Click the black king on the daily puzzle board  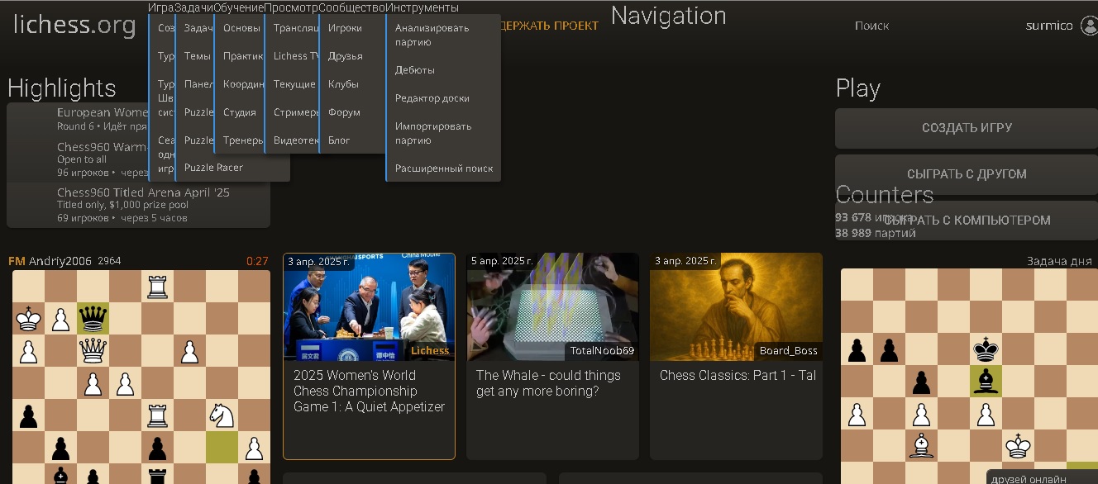[985, 349]
